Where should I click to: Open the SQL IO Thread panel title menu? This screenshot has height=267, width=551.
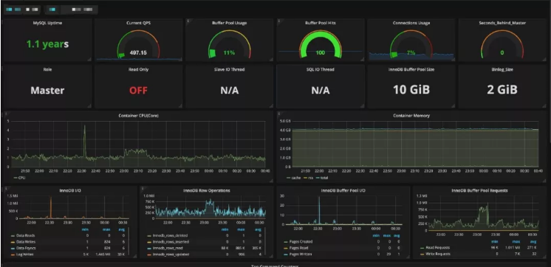pyautogui.click(x=320, y=69)
